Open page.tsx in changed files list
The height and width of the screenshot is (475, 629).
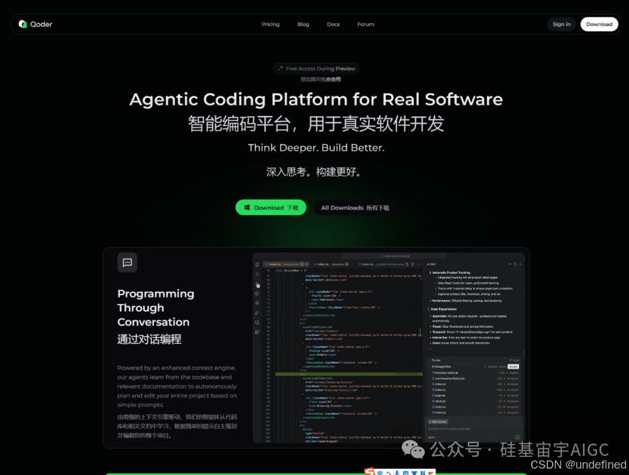click(x=439, y=395)
